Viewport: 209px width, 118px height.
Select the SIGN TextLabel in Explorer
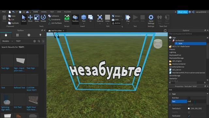pos(190,44)
